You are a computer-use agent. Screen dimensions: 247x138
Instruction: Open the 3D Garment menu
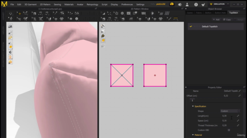[x=30, y=4]
